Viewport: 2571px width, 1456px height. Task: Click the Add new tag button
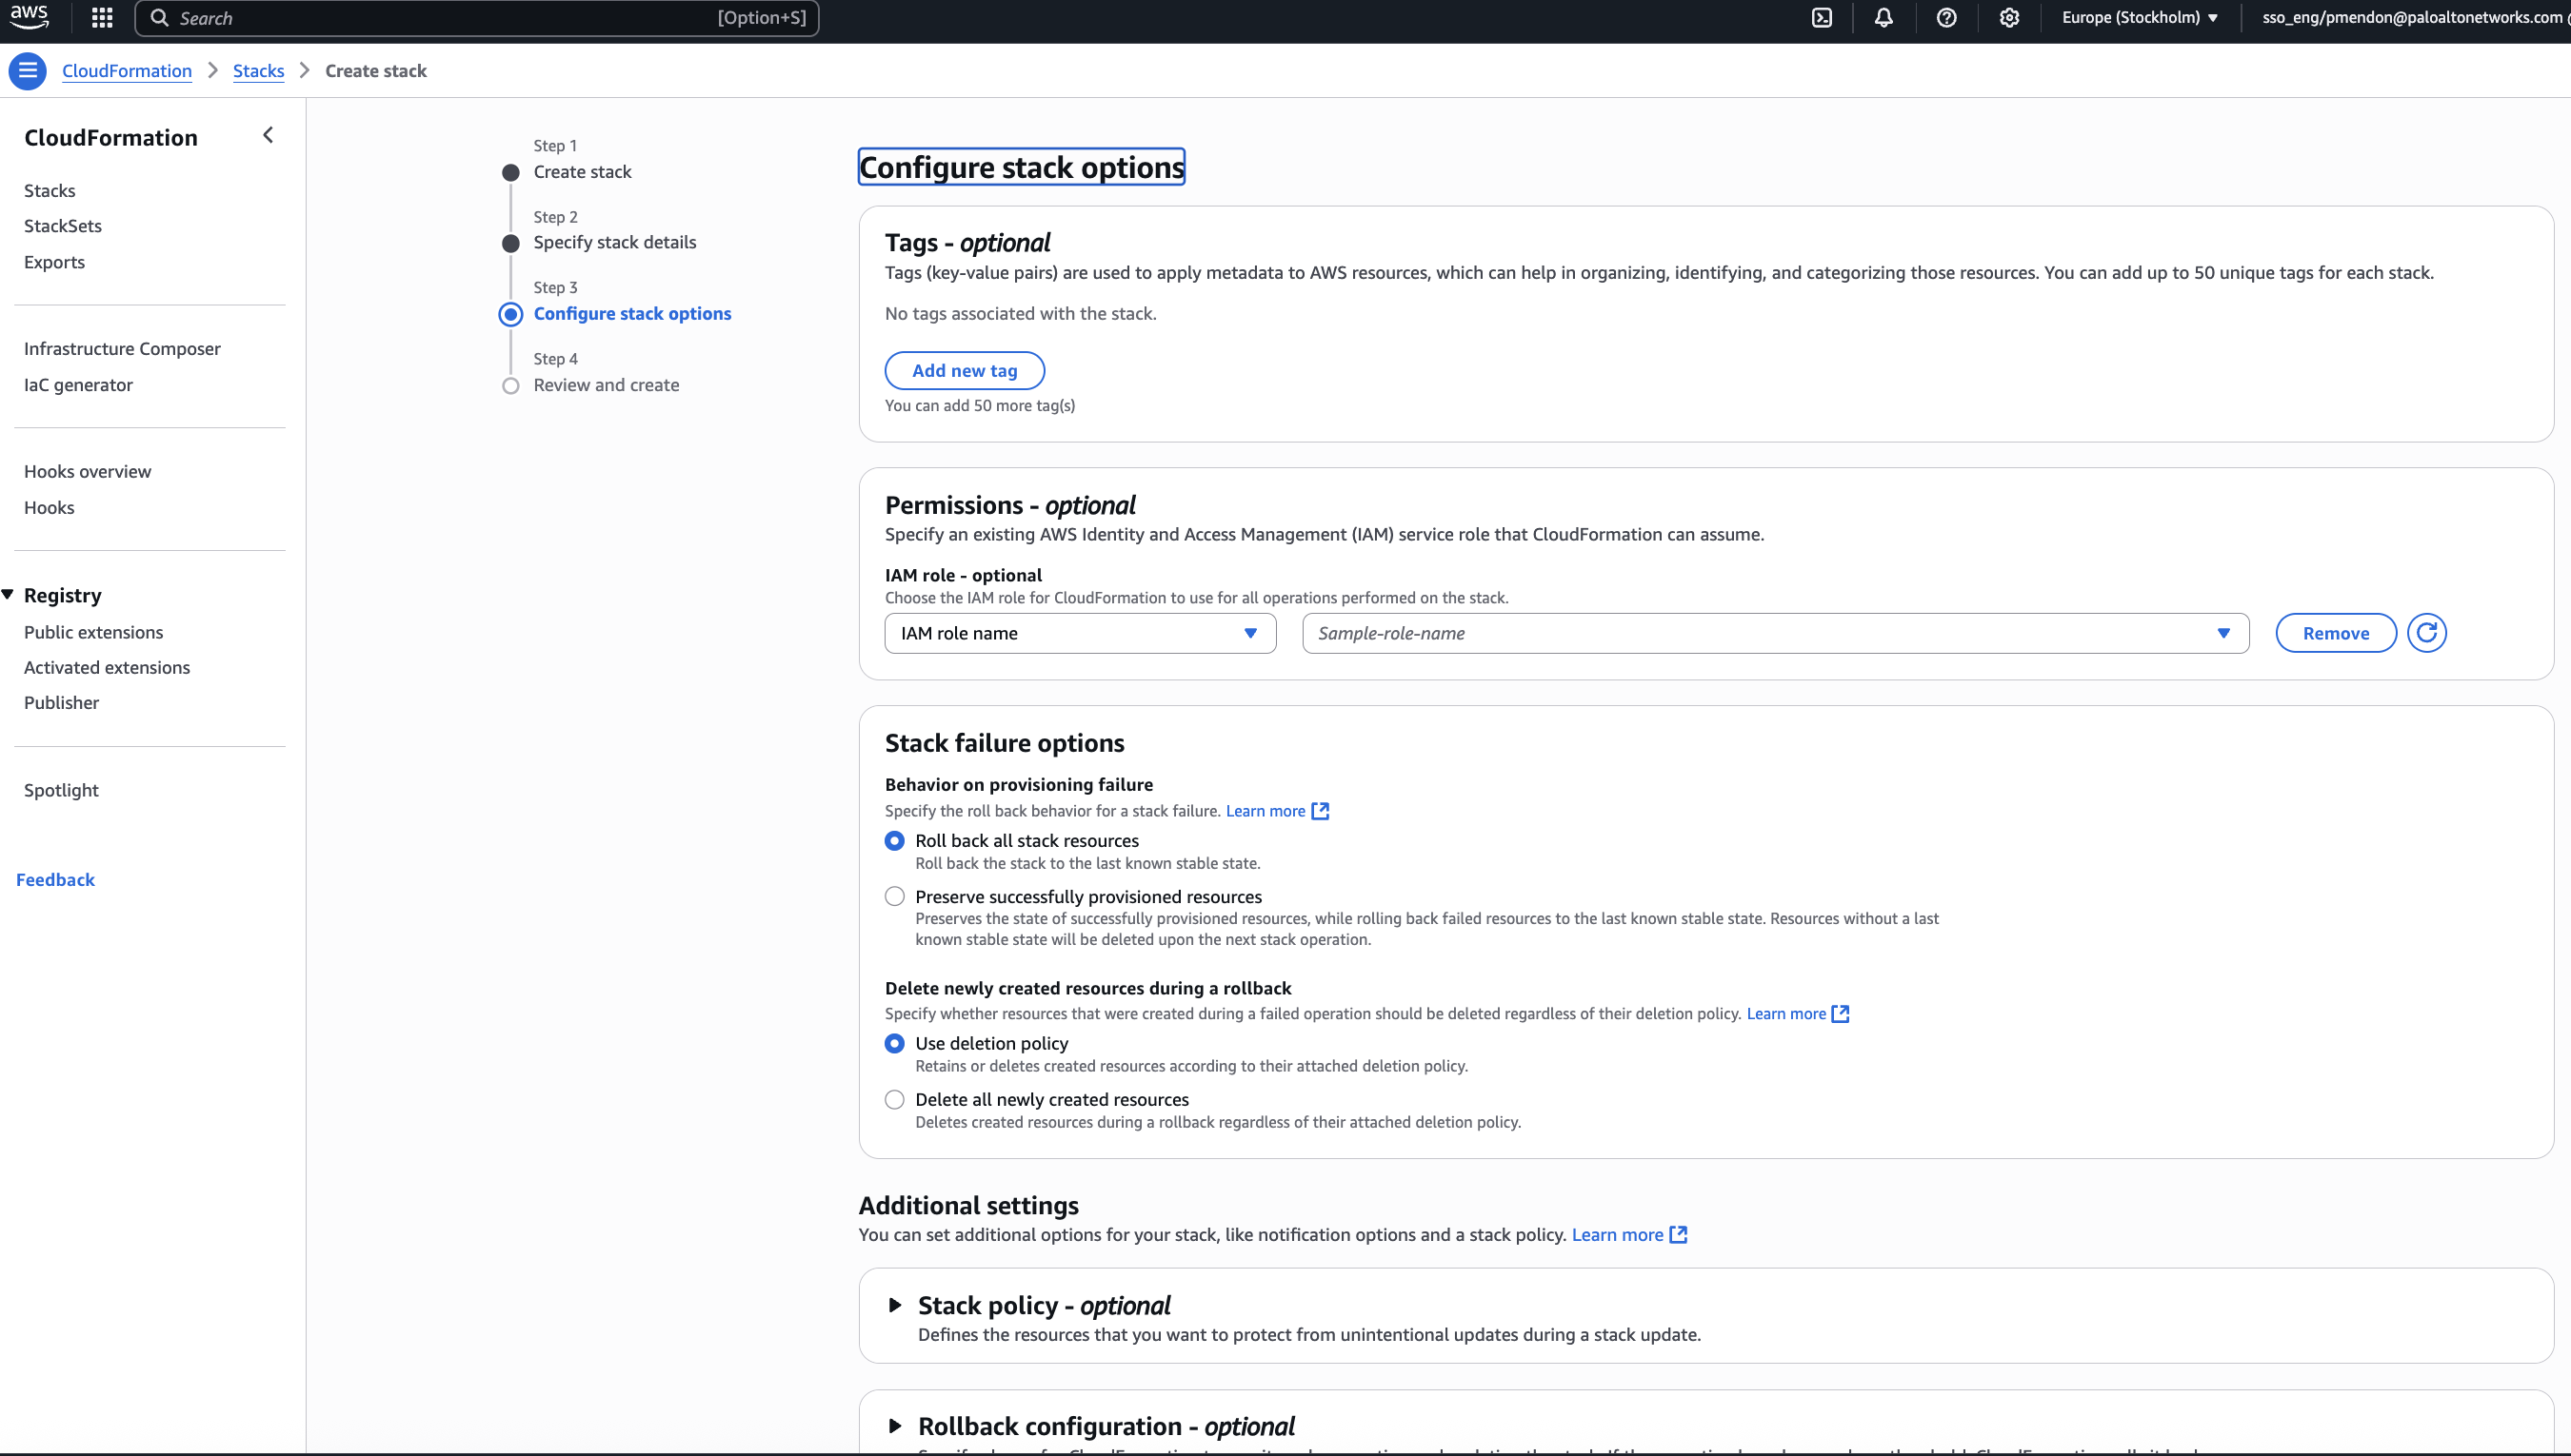click(965, 371)
